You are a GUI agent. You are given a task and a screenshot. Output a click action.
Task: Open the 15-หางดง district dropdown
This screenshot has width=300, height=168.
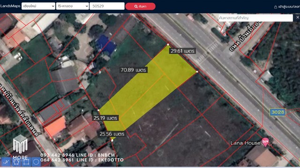(x=72, y=6)
